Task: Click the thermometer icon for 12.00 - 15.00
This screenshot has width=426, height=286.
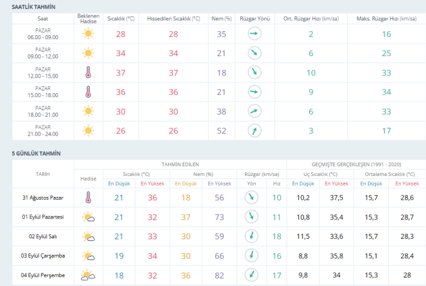Action: coord(88,73)
